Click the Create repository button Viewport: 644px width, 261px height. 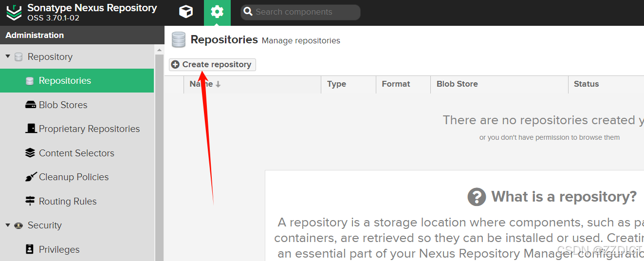(212, 64)
